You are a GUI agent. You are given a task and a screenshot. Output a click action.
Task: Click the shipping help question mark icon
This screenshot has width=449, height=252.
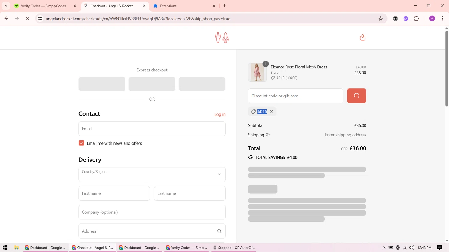point(268,135)
